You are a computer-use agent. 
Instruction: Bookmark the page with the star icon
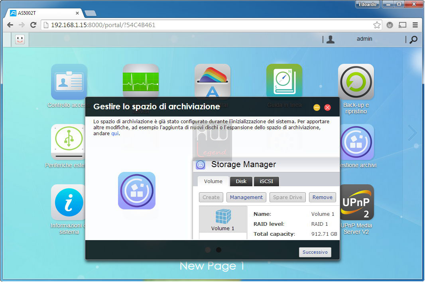click(x=377, y=25)
